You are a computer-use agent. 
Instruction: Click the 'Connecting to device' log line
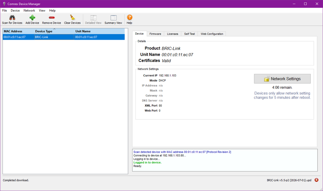click(160, 155)
